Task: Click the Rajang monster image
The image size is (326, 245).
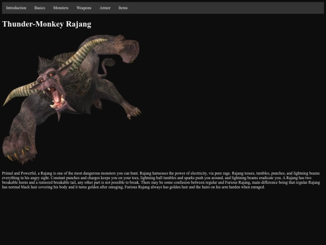Action: click(x=72, y=99)
